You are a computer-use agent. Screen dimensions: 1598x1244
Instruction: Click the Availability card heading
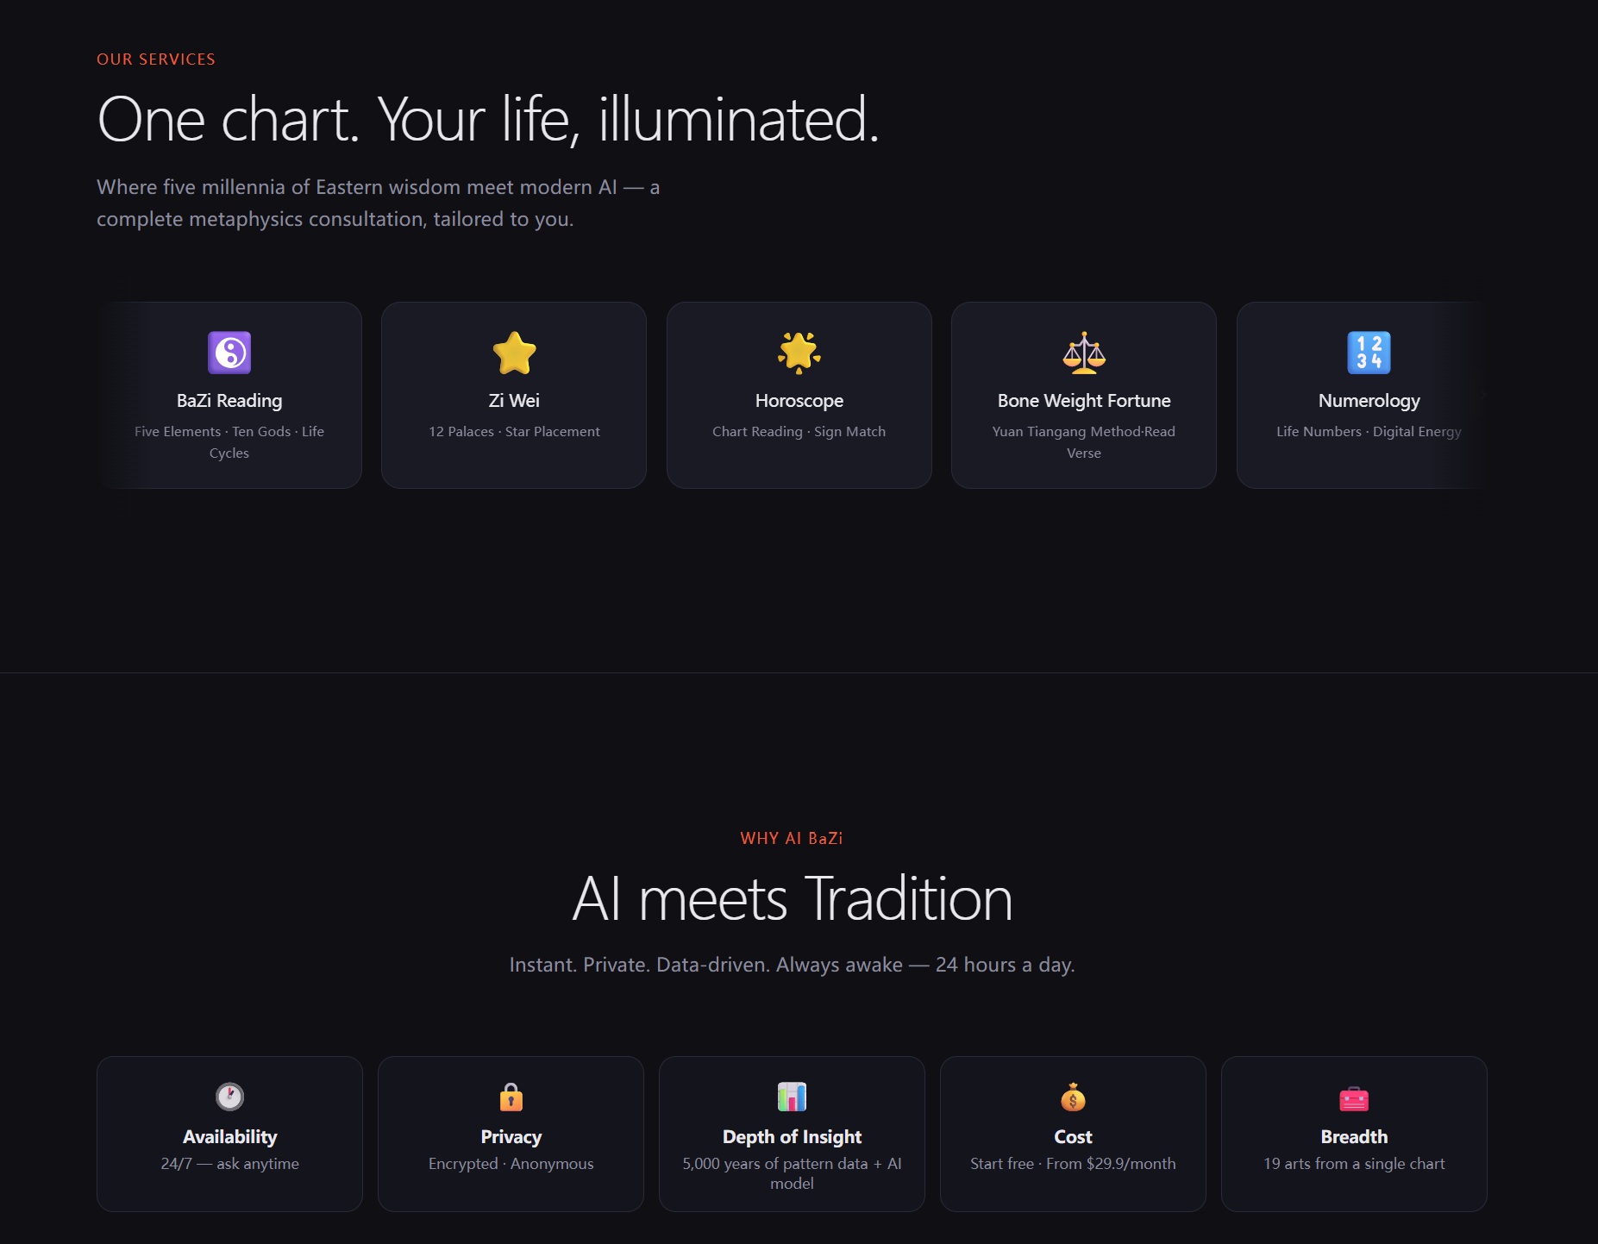point(229,1137)
